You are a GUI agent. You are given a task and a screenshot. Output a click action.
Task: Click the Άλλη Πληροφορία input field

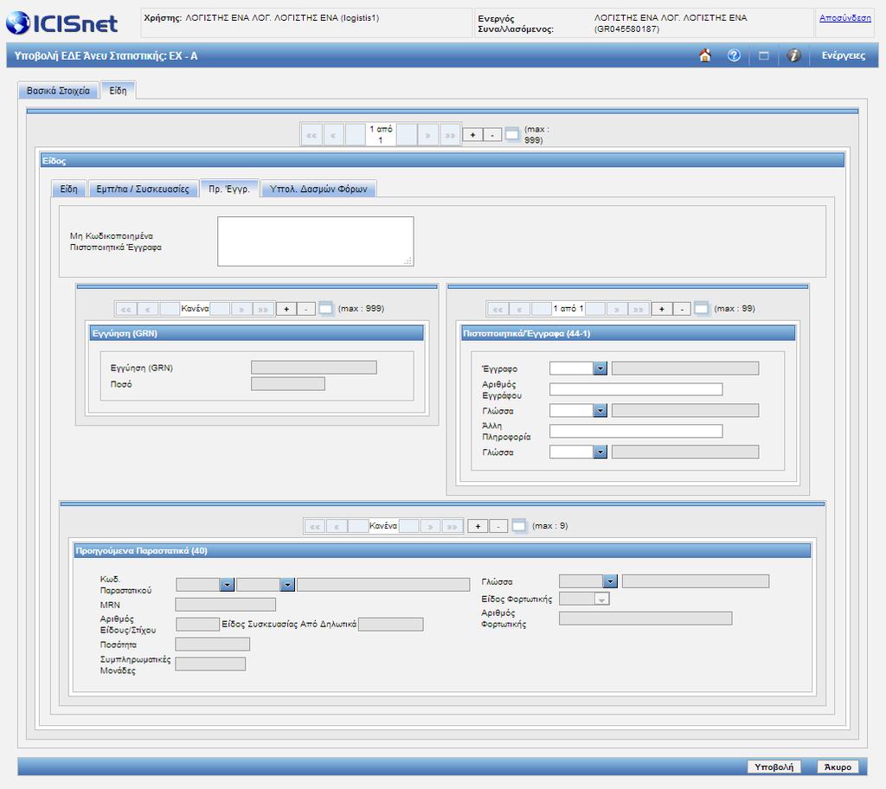[636, 431]
